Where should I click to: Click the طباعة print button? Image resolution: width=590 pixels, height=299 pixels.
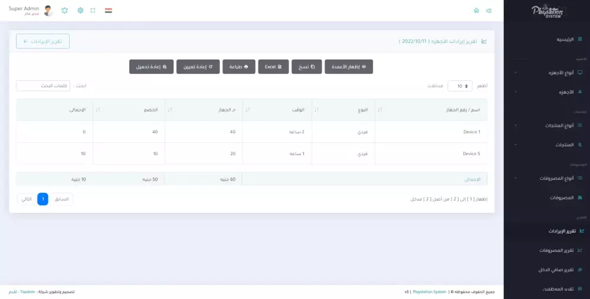[x=239, y=67]
